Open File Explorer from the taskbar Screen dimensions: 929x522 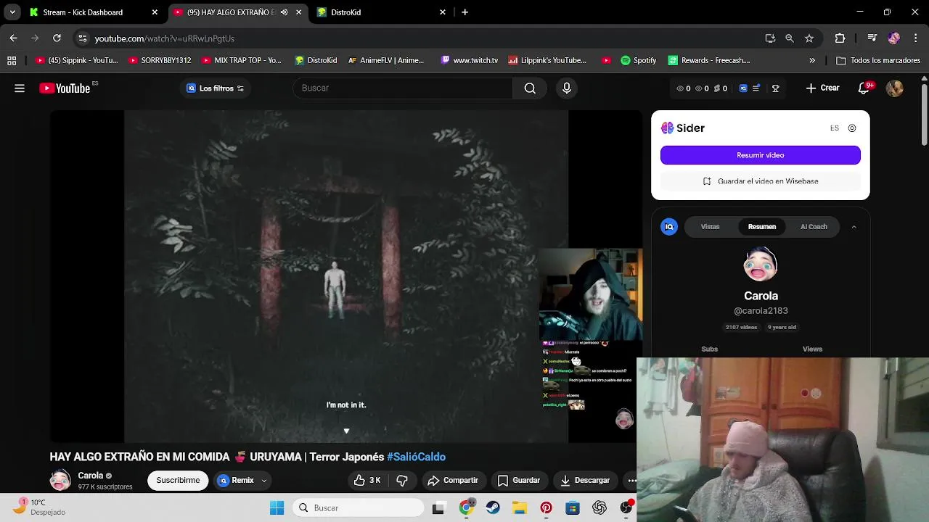tap(519, 508)
